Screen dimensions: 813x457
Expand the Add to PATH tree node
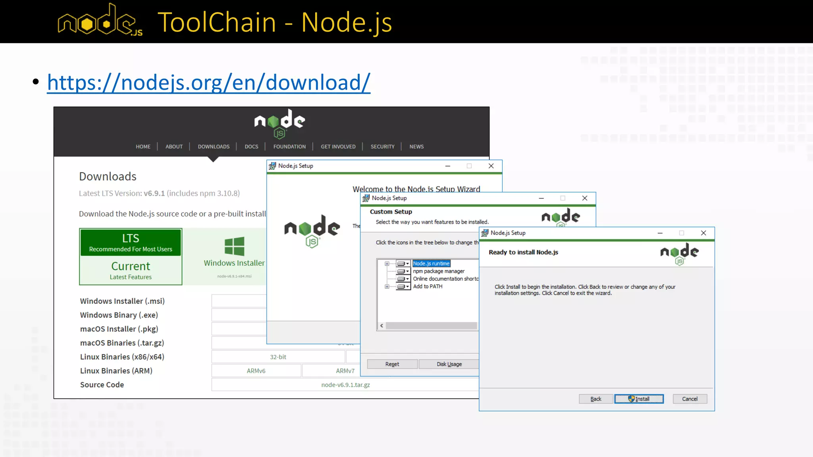(x=387, y=286)
